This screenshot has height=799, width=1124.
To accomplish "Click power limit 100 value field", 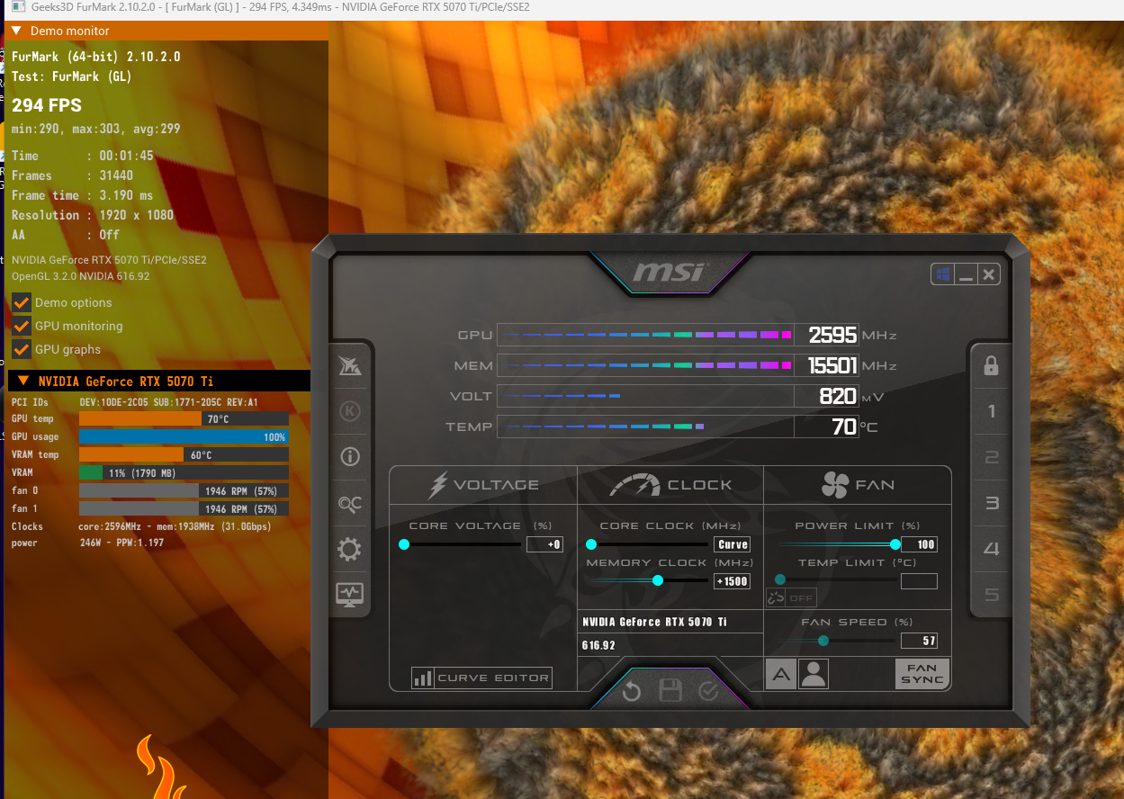I will coord(919,544).
